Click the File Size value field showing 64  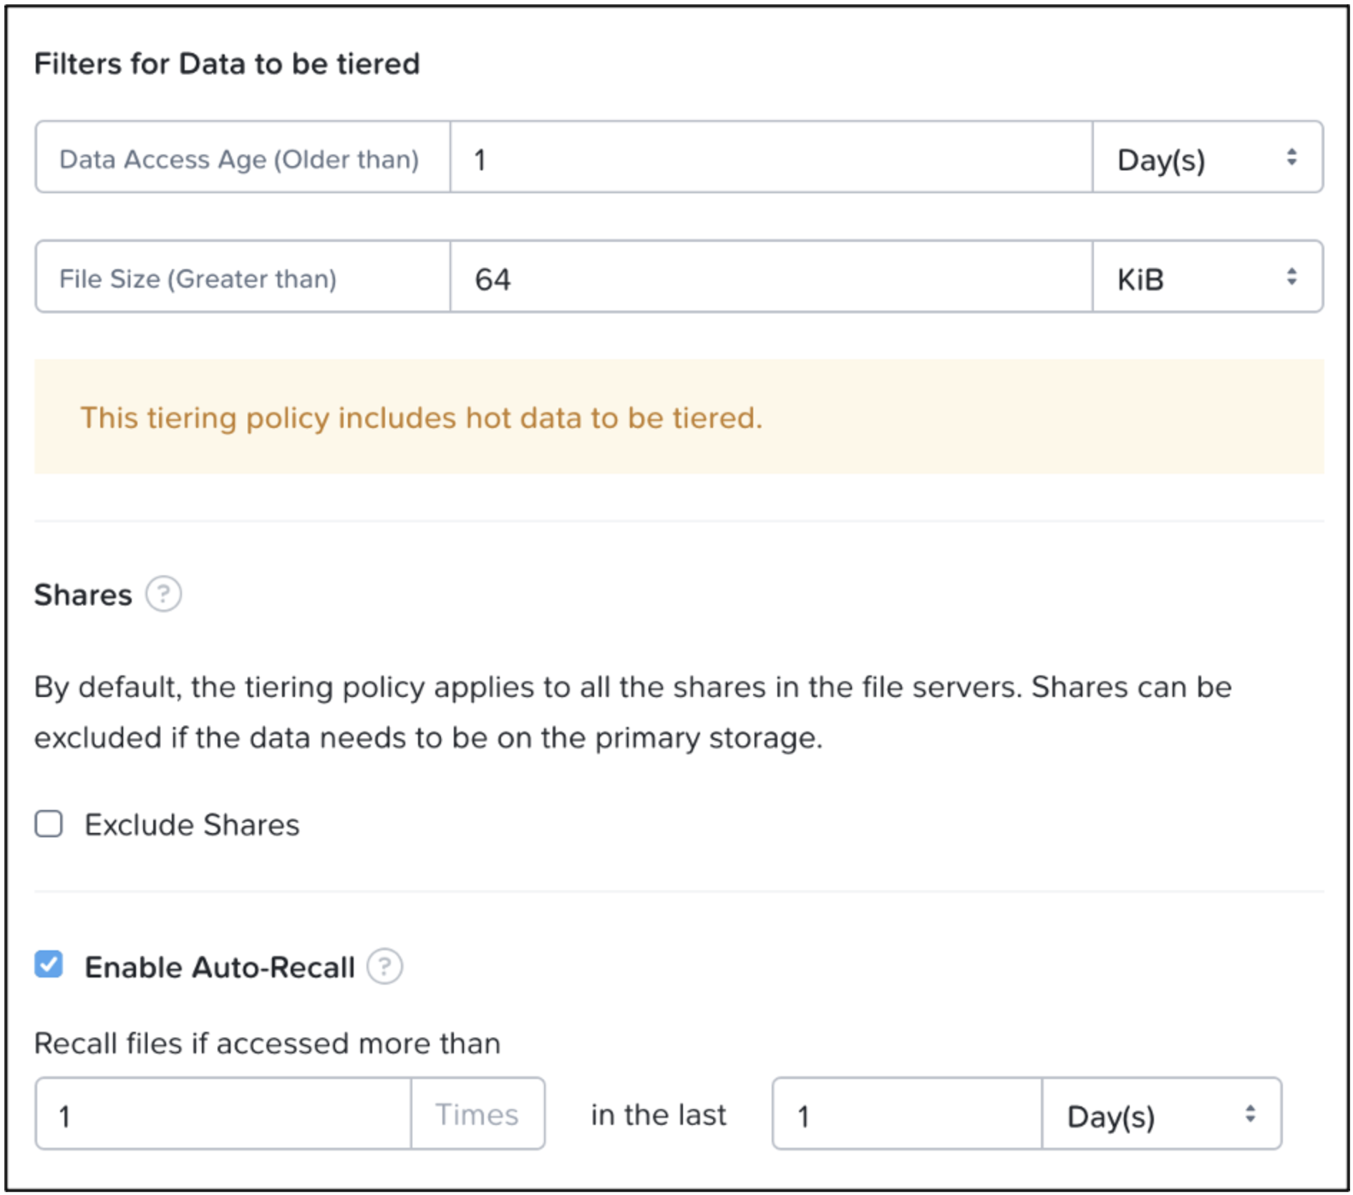pos(771,278)
